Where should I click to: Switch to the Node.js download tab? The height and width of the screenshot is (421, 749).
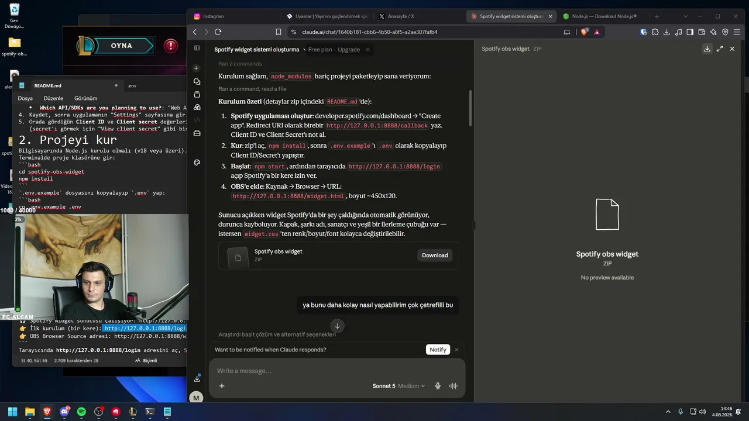pyautogui.click(x=603, y=16)
